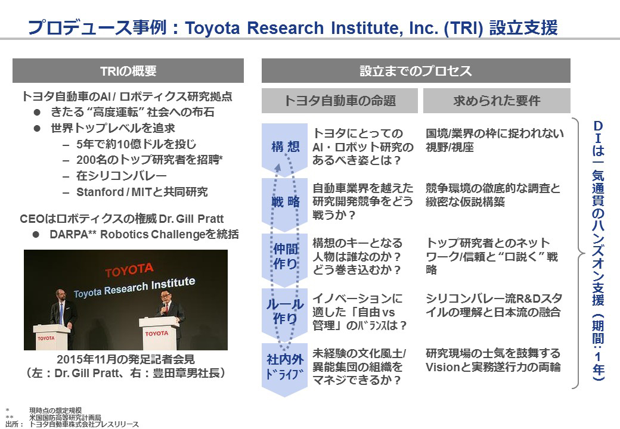This screenshot has height=429, width=620.
Task: Select the 2015年11月の発足記者会見 caption
Action: pos(125,359)
